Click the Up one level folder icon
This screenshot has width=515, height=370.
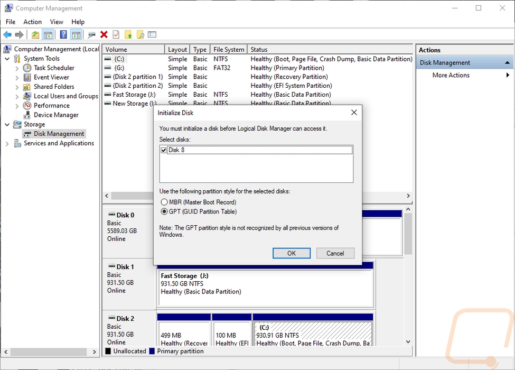click(x=35, y=35)
